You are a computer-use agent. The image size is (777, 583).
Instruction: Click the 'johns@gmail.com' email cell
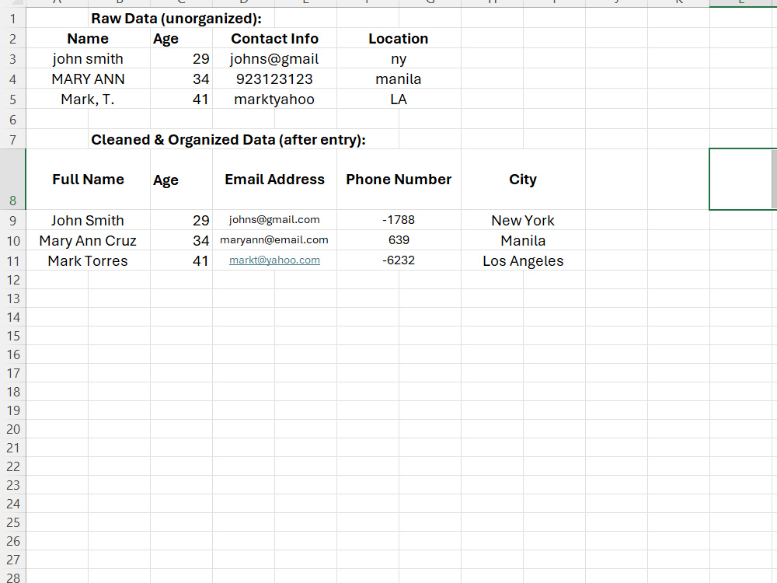[274, 220]
